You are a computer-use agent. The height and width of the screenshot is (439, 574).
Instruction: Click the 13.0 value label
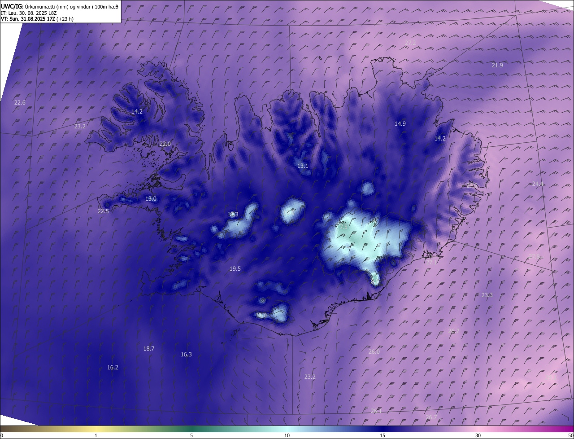tap(151, 198)
